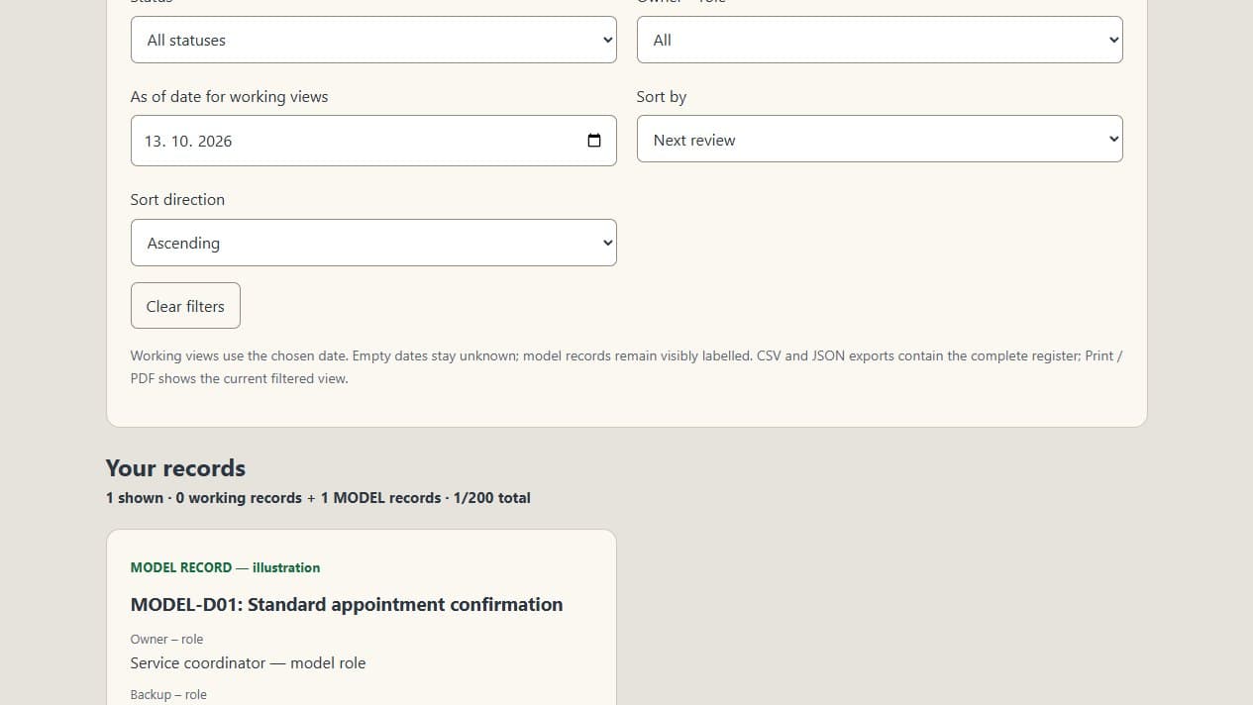Click the Backup – role label in record card
Viewport: 1253px width, 705px height.
coord(168,695)
